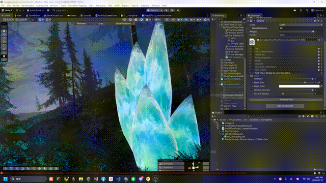Switch to the Game tab
326x183 pixels.
(72, 15)
